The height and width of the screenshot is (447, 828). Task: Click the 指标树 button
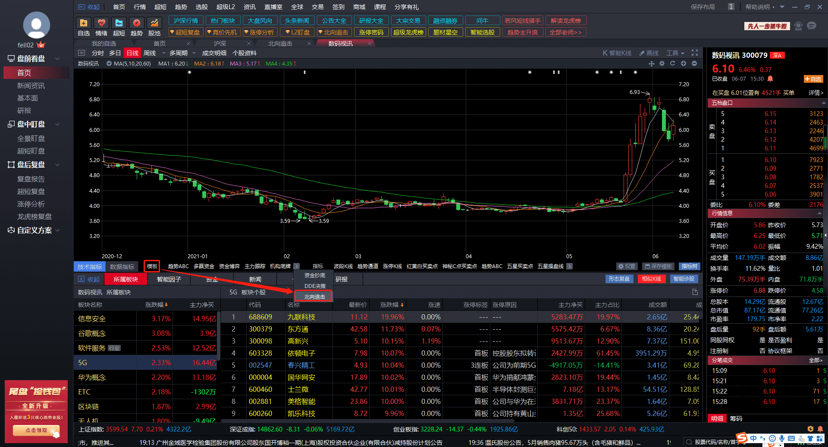(x=689, y=266)
